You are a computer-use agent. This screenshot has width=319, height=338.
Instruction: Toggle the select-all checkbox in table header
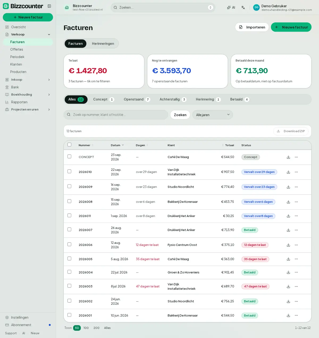[69, 145]
